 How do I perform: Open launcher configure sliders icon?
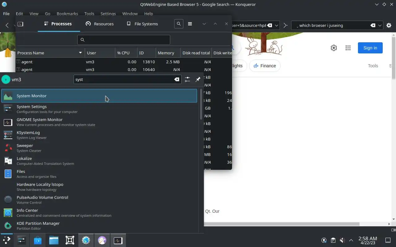187,79
